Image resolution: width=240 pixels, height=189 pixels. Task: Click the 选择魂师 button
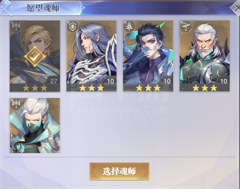[x=119, y=171]
